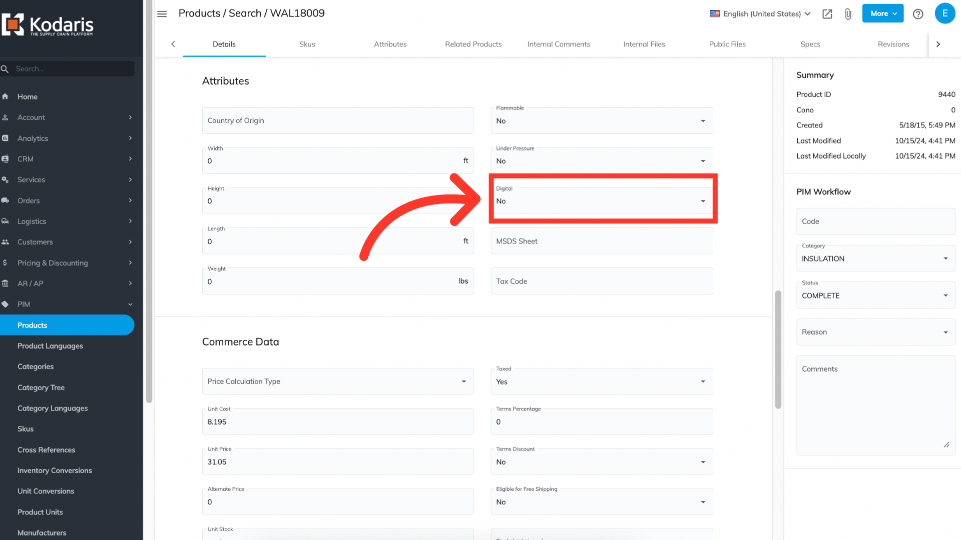Click the More button

[x=882, y=13]
